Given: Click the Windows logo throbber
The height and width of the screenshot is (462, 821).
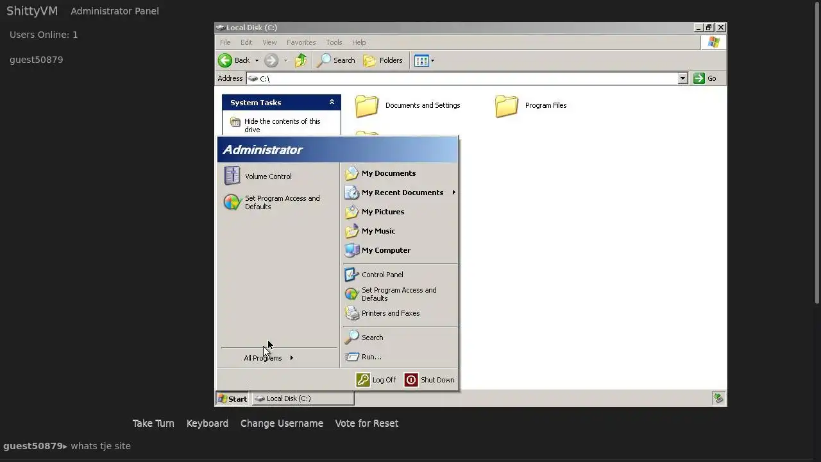Looking at the screenshot, I should tap(713, 42).
